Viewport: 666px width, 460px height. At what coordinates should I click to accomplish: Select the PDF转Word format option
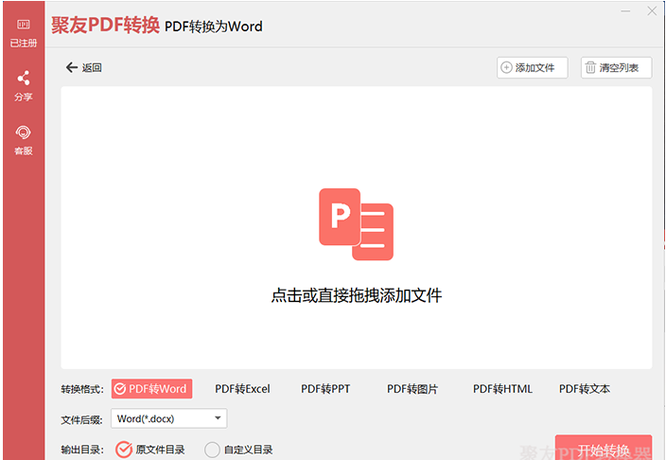pyautogui.click(x=151, y=389)
